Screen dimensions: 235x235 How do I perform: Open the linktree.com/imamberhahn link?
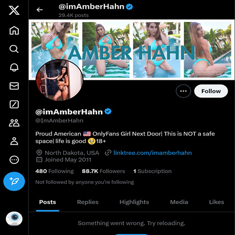pos(153,153)
